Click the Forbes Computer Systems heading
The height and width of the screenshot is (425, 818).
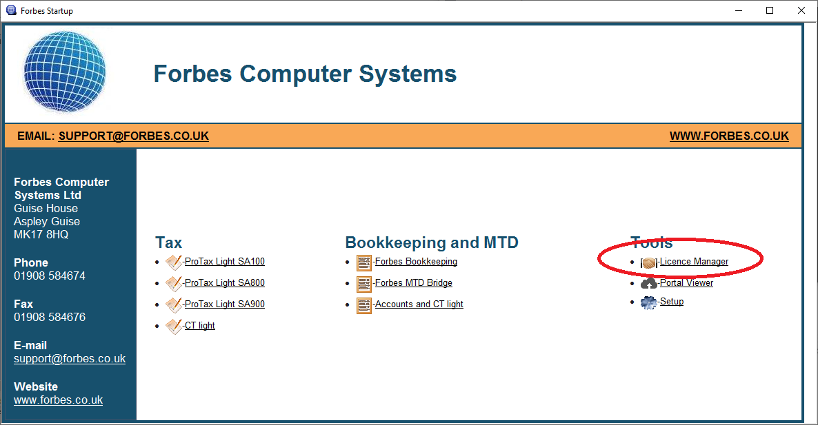pyautogui.click(x=305, y=74)
